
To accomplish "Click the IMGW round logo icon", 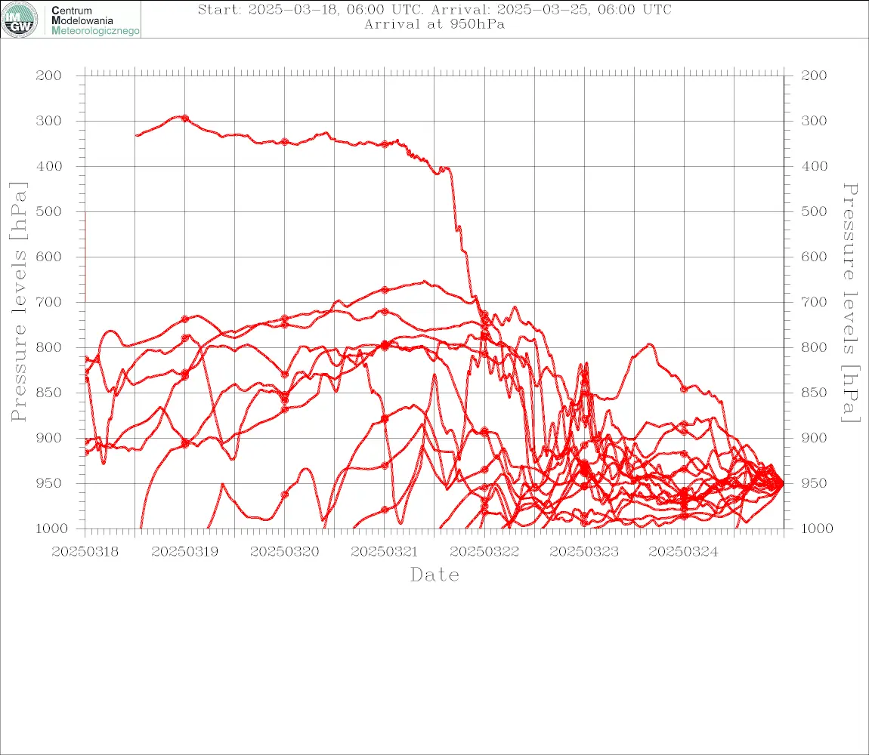I will click(20, 20).
